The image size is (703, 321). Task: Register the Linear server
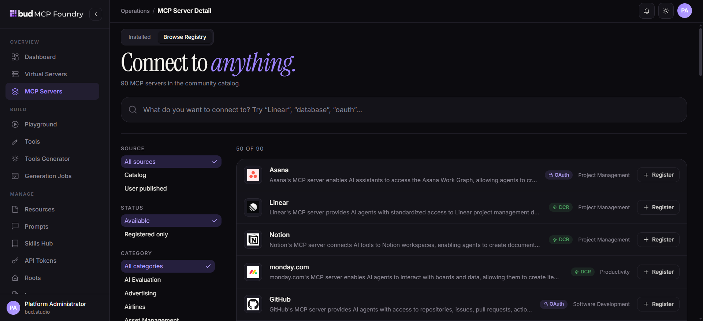click(x=658, y=207)
